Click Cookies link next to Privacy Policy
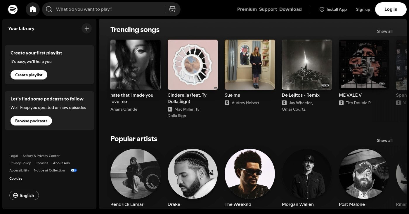Screen dimensions: 409x214 (42, 163)
